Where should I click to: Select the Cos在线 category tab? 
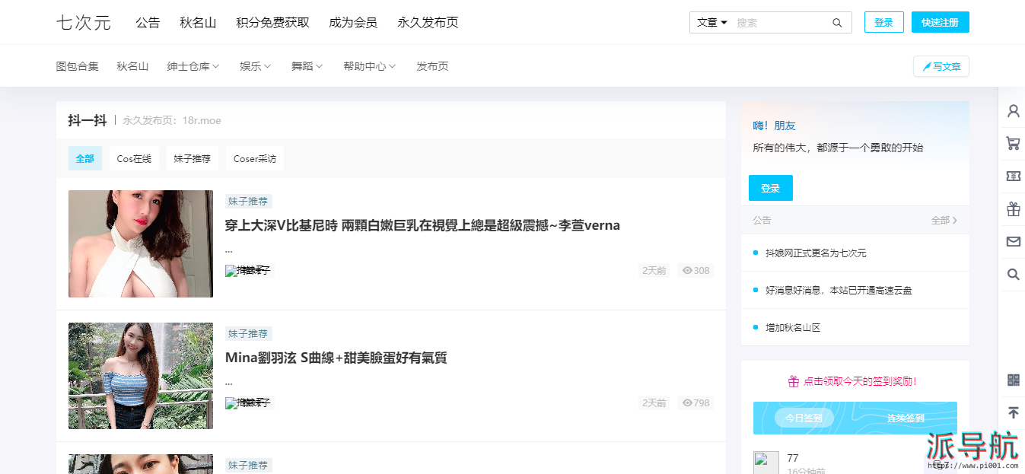point(134,158)
